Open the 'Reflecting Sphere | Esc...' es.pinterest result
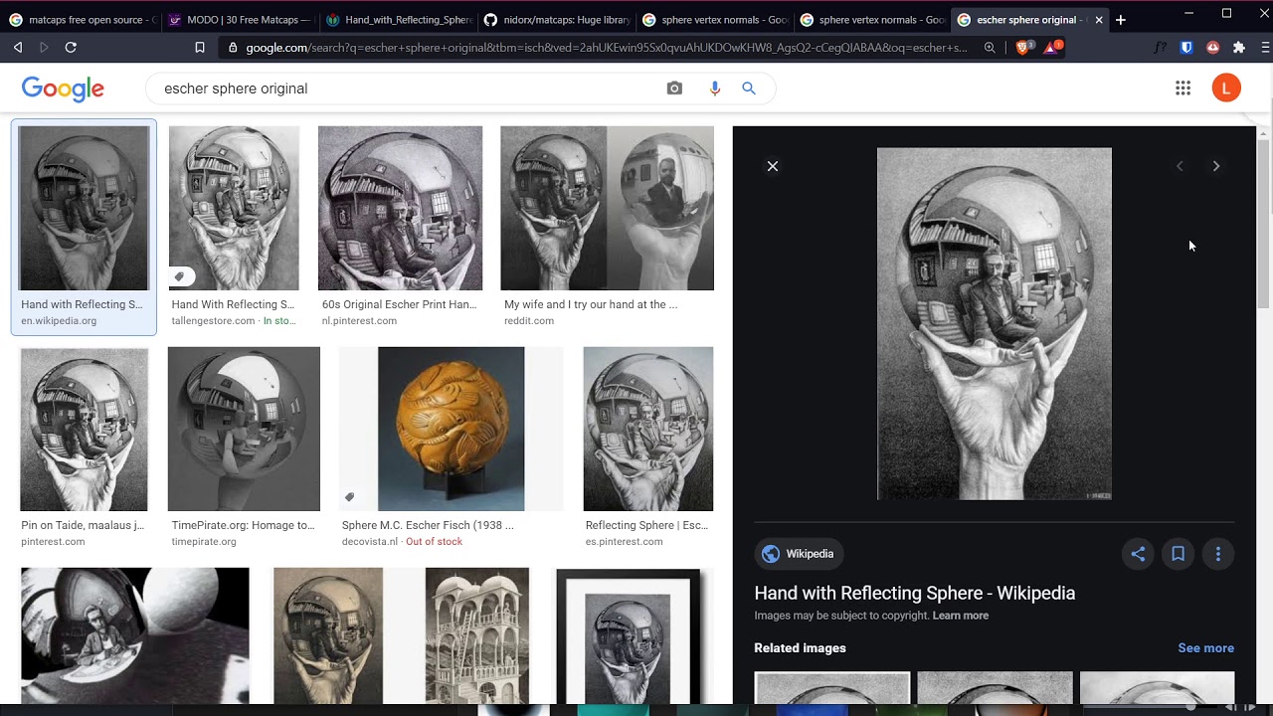 (x=648, y=429)
